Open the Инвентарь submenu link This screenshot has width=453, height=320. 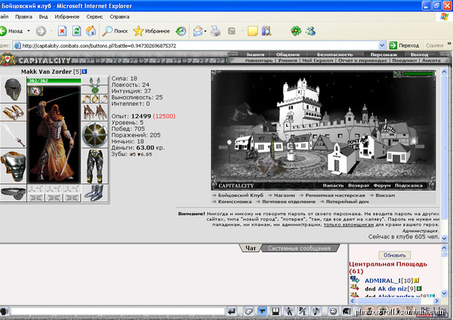[x=258, y=60]
